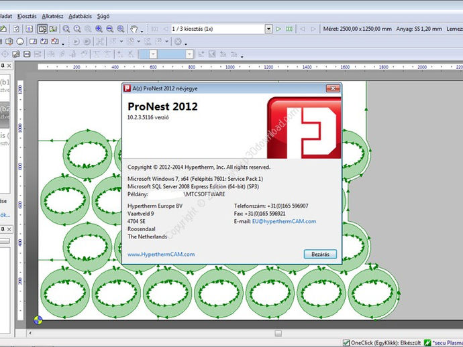Click the grey previous-nest arrow
The width and height of the screenshot is (463, 347).
coord(165,29)
